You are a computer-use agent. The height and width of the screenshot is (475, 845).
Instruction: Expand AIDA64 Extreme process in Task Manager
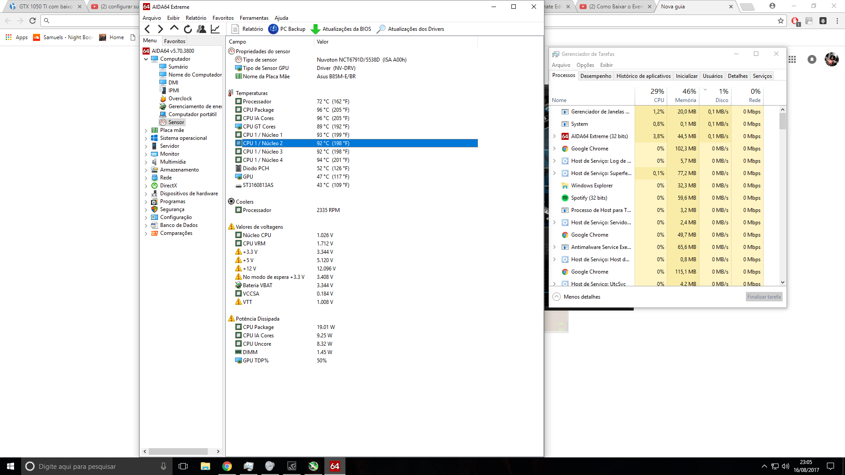click(x=555, y=136)
